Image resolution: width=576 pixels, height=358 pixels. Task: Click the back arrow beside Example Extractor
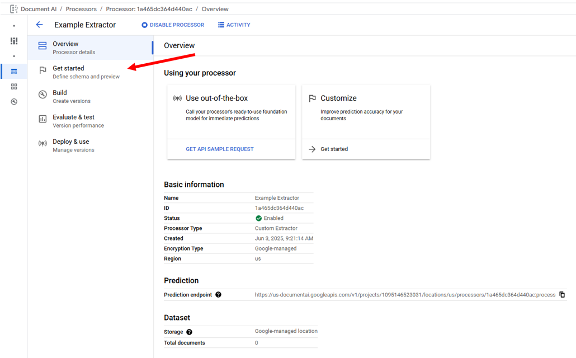(x=39, y=25)
